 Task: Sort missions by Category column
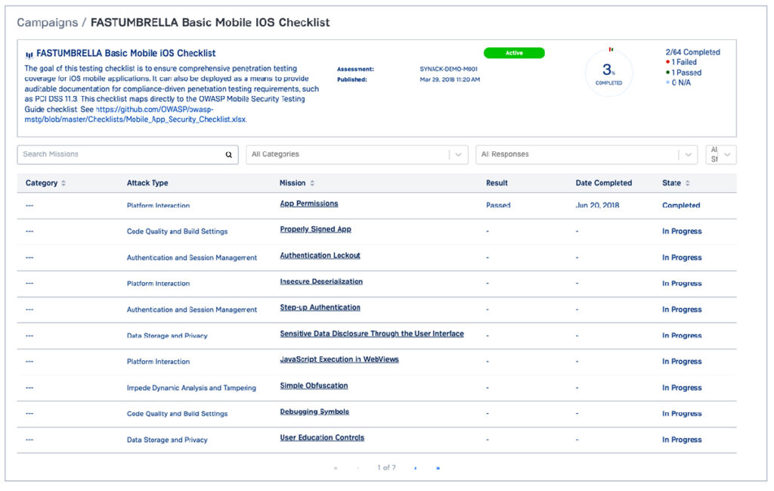[x=63, y=183]
